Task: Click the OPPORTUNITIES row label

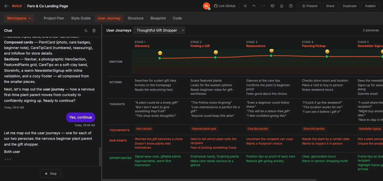Action: (120, 158)
